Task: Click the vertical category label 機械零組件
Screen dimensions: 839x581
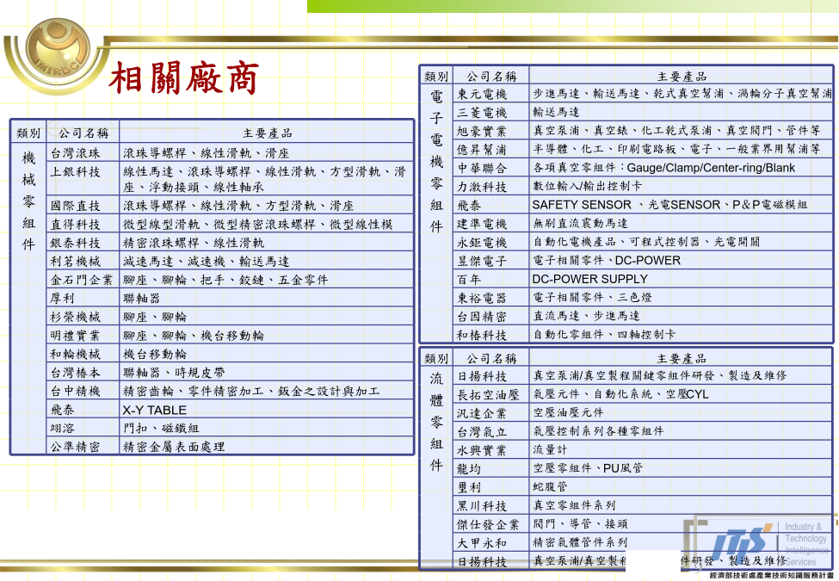Action: (28, 201)
